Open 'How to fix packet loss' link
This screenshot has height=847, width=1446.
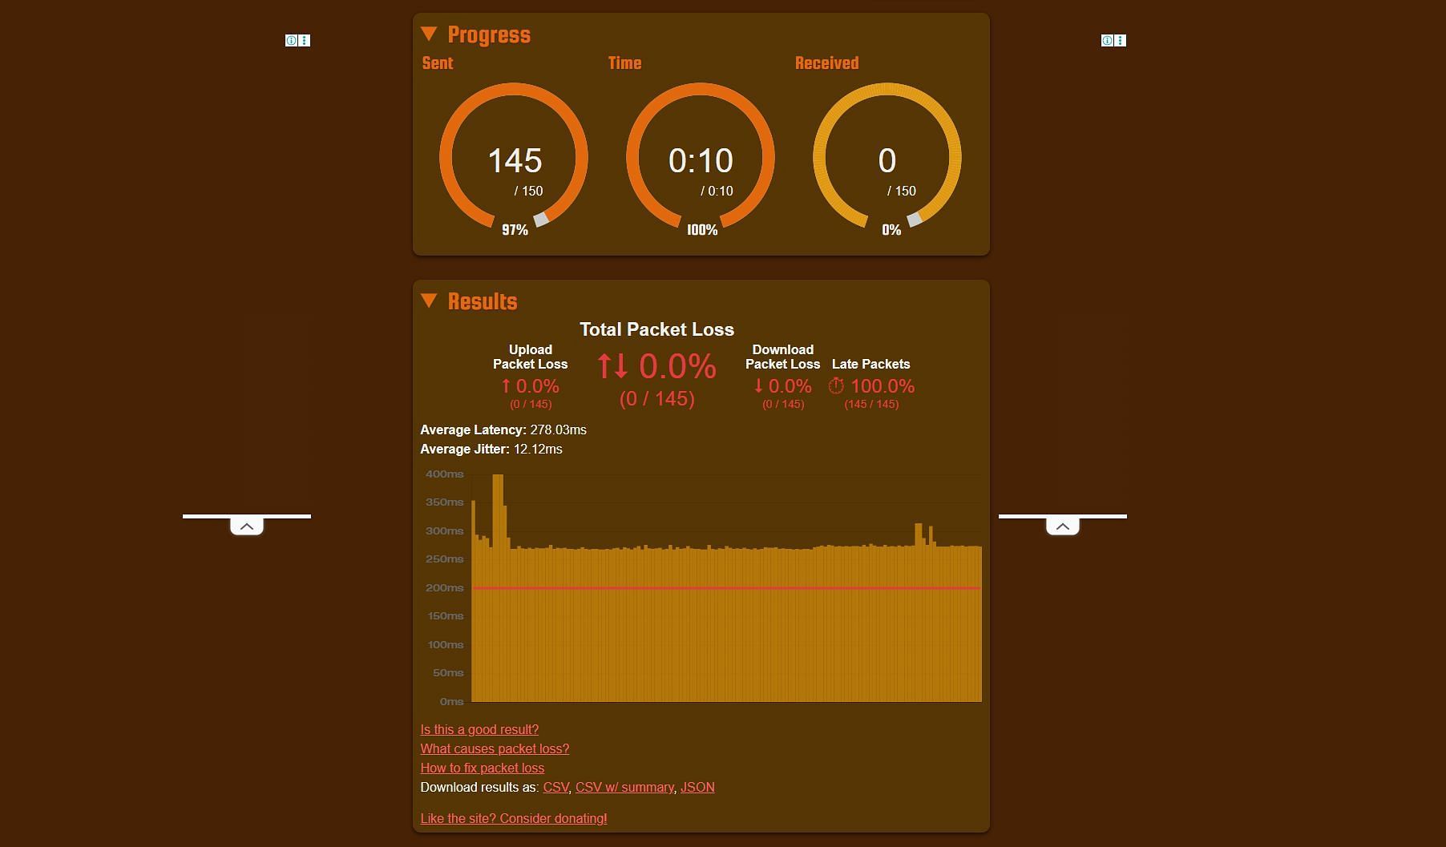482,768
